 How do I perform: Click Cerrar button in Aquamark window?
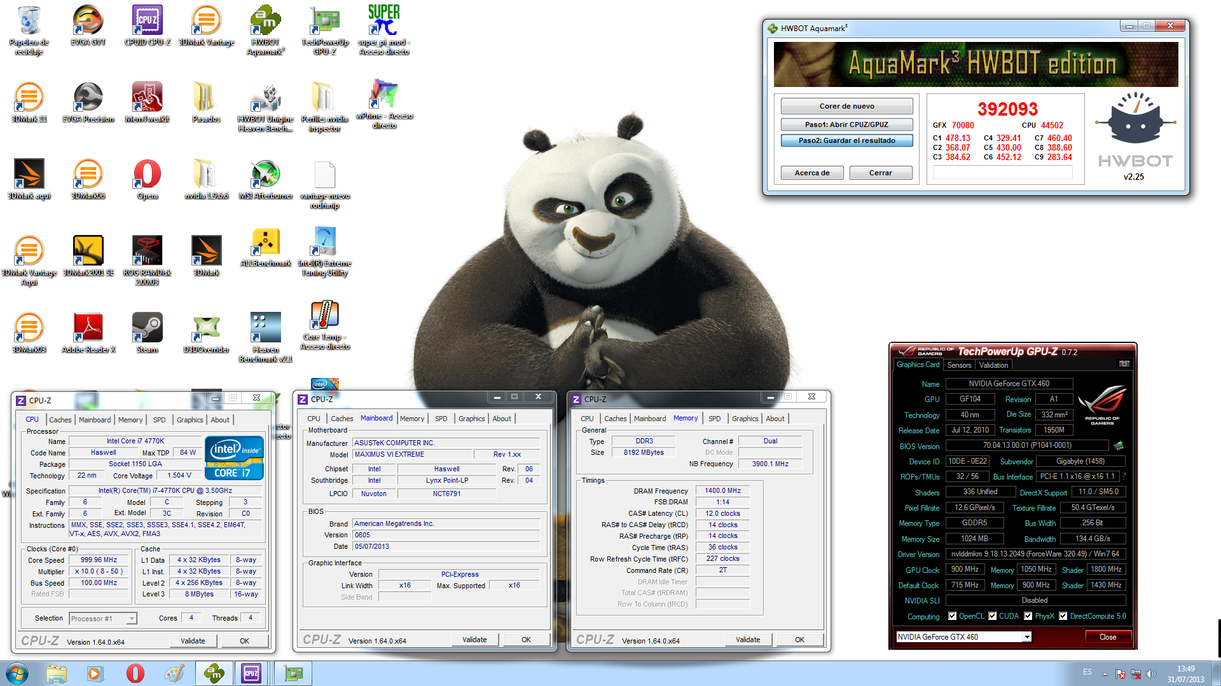881,173
